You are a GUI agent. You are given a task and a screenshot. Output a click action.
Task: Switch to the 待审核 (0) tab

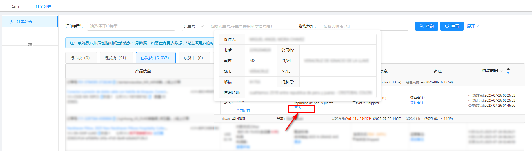click(x=80, y=58)
